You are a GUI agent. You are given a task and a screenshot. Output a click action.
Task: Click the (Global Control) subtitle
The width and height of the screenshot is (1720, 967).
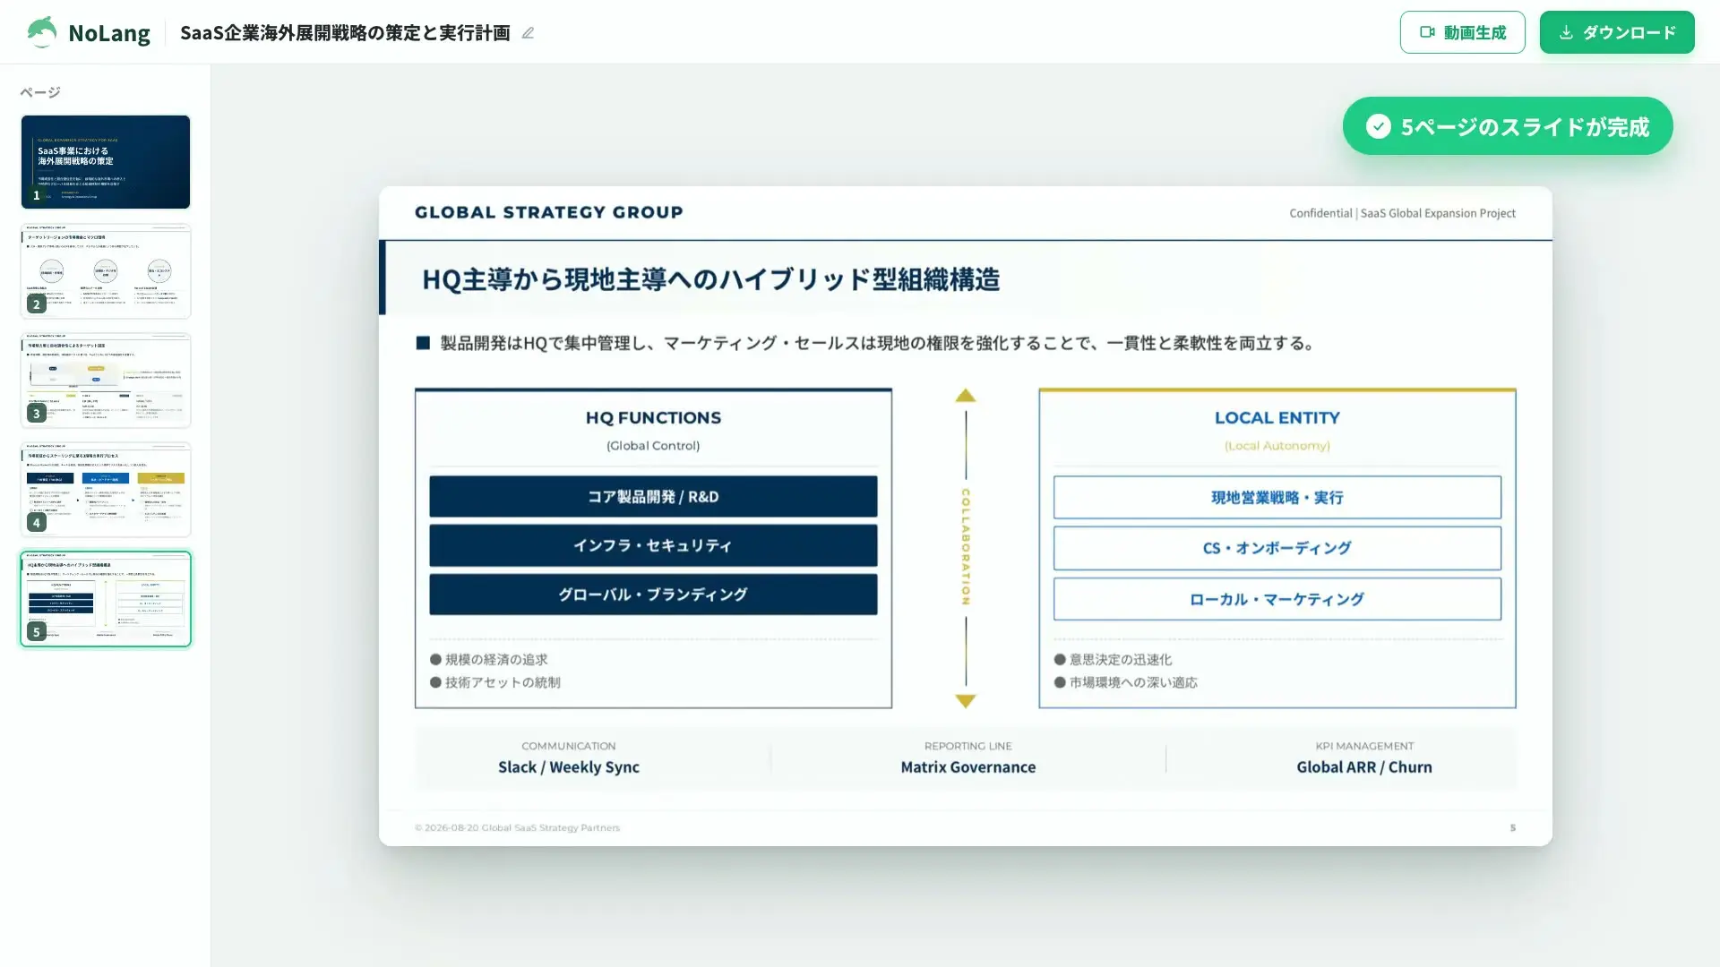653,446
